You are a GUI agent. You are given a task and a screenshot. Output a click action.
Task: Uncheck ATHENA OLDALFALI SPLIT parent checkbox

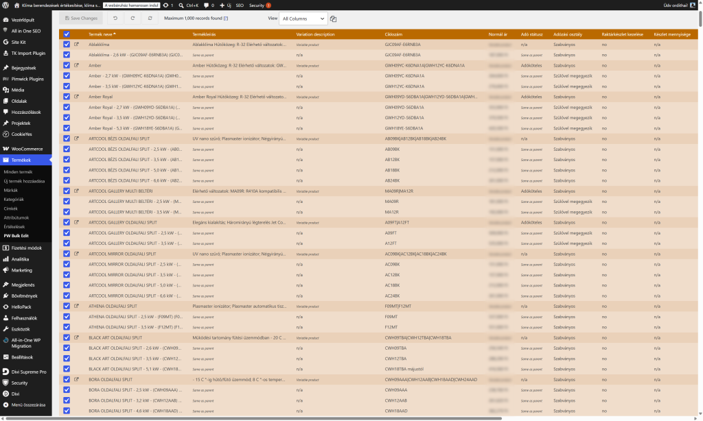coord(67,306)
